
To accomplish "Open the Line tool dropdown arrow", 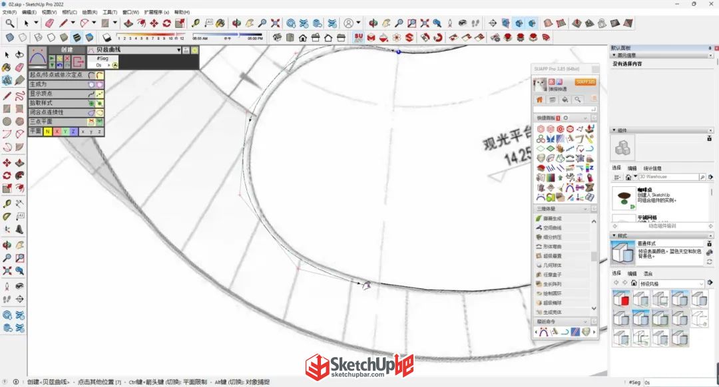I will (x=73, y=23).
